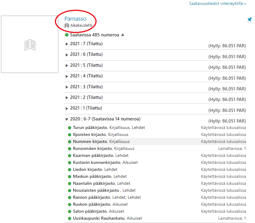The width and height of the screenshot is (255, 223).
Task: Expand issue 2021 : 1 (Tilattu)
Action: coord(67,108)
